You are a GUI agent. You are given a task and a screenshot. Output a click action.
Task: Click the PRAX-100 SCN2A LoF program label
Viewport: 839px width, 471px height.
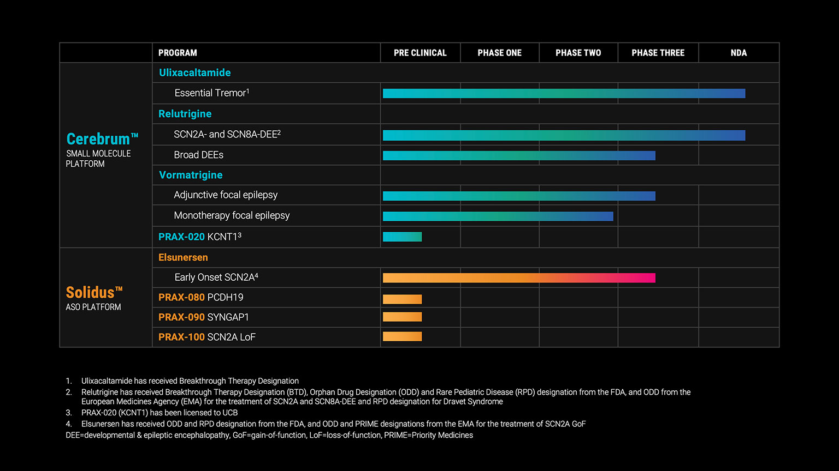click(206, 337)
